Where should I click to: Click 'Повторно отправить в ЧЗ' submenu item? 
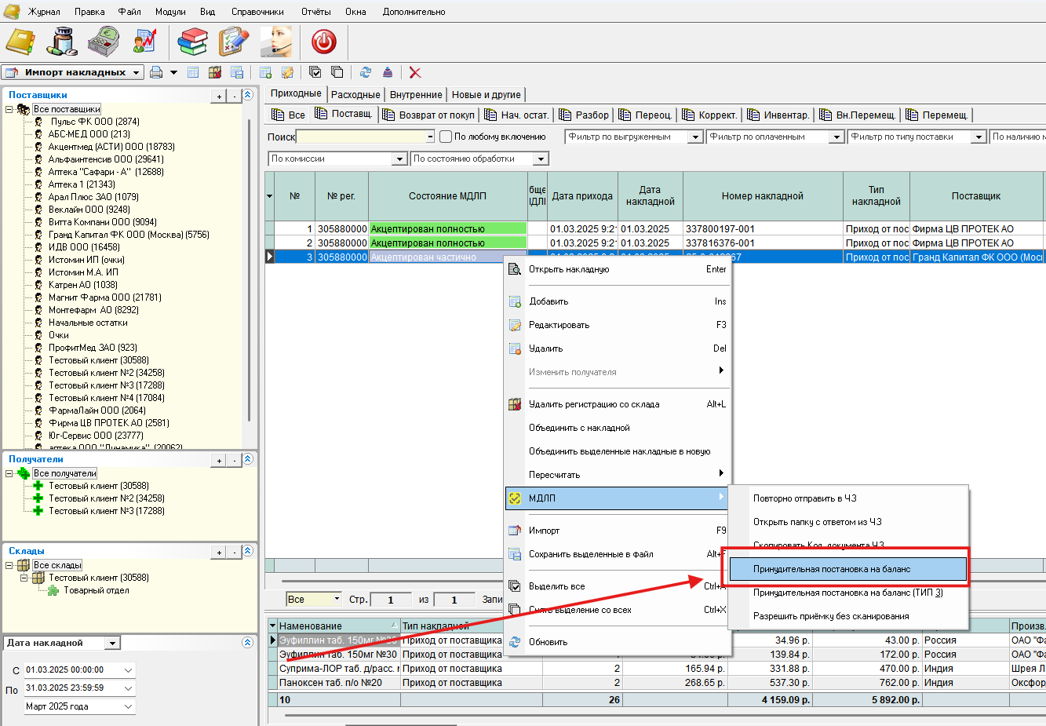point(804,498)
